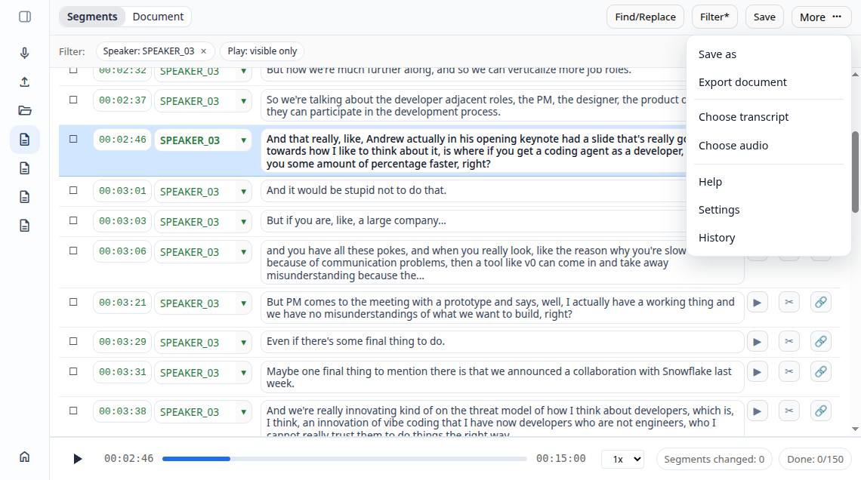The width and height of the screenshot is (861, 480).
Task: Switch to the Document tab
Action: 158,16
